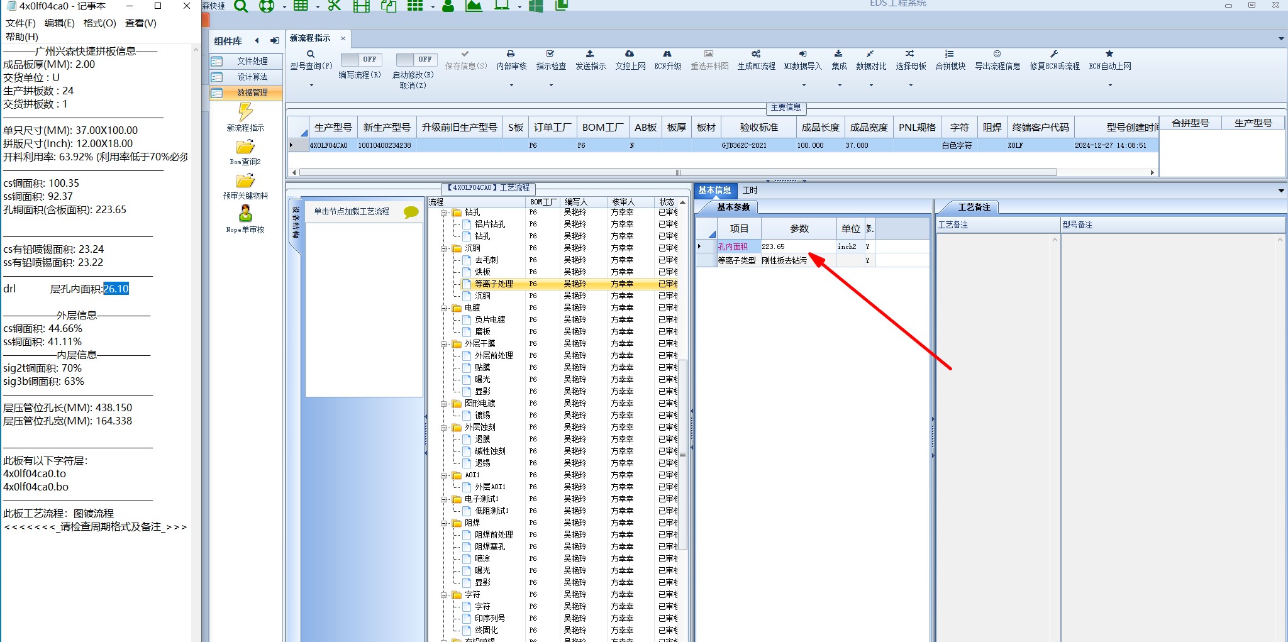Collapse the 阻焊 tree folder
The width and height of the screenshot is (1288, 642).
point(445,523)
